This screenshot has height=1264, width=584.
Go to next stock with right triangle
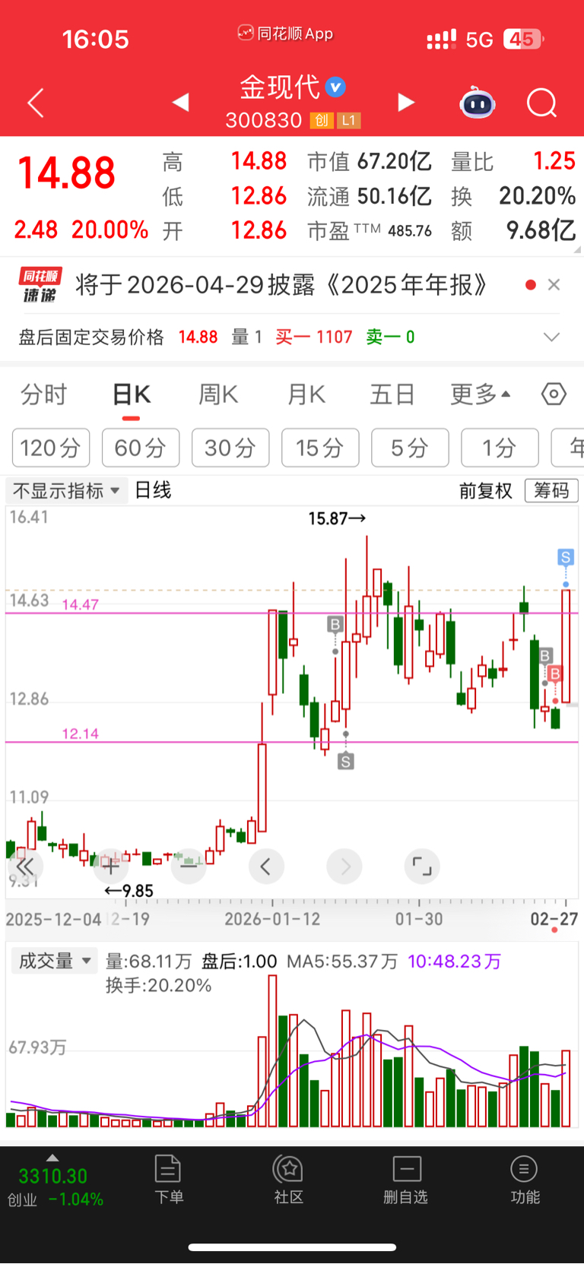click(406, 103)
